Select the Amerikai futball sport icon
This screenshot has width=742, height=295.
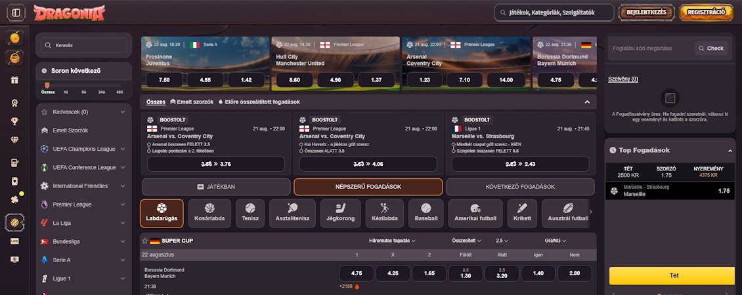point(475,213)
